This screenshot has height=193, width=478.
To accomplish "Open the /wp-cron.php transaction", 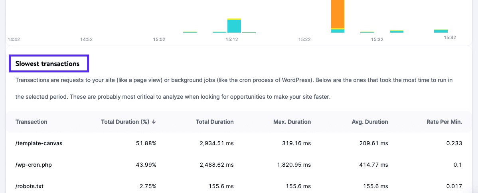I will pos(34,165).
